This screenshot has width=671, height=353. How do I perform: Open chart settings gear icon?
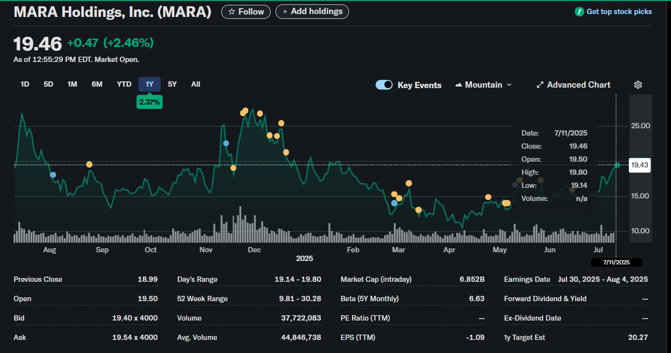(x=638, y=85)
